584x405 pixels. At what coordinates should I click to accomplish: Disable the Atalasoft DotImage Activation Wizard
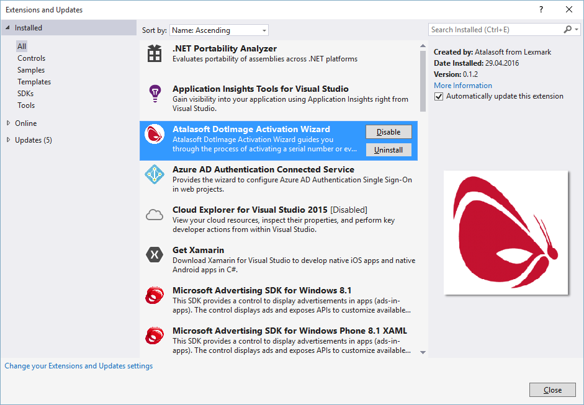click(389, 131)
